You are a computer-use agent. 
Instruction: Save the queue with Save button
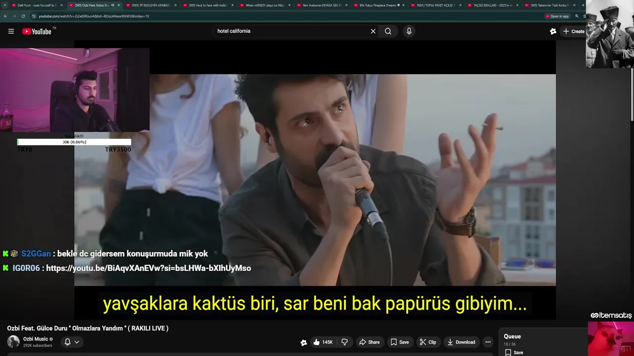click(x=515, y=353)
